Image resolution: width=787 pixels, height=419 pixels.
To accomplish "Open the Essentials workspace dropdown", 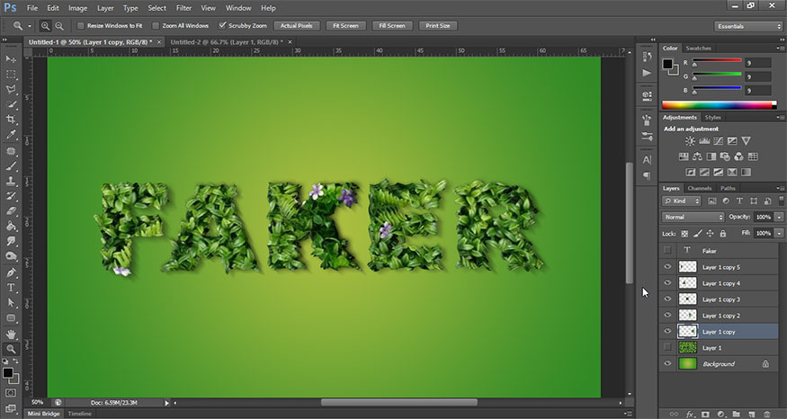I will [x=748, y=26].
